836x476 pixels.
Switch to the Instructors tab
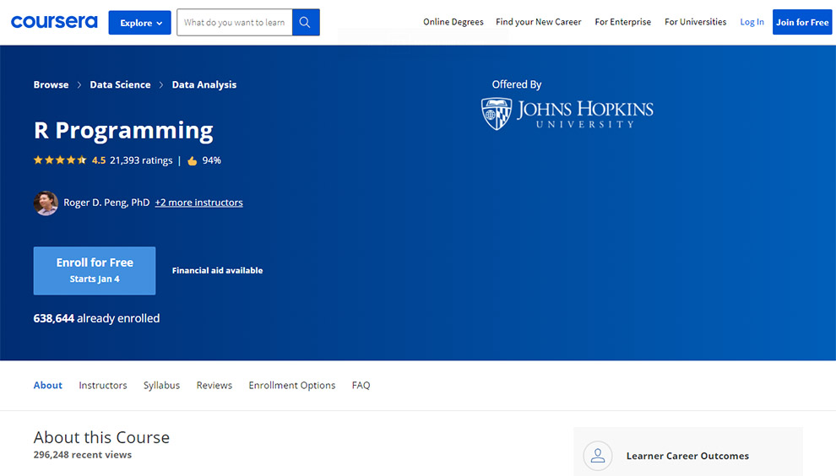coord(103,386)
